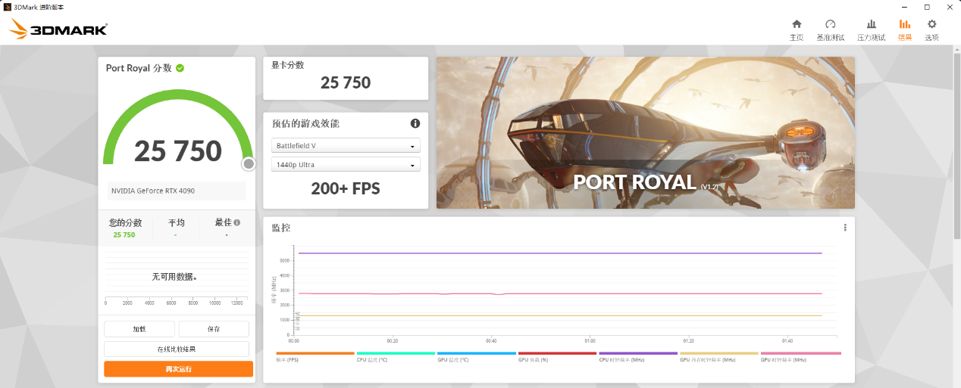Click the Port Royal preview image
Image resolution: width=961 pixels, height=388 pixels.
(645, 132)
